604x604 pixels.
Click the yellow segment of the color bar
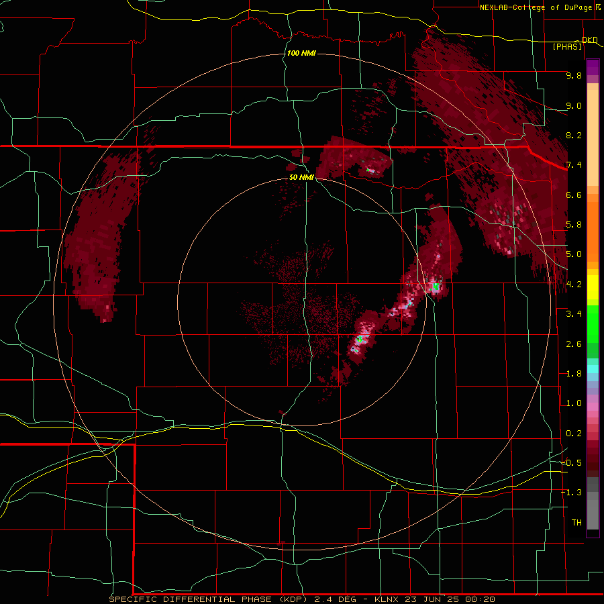[x=593, y=287]
